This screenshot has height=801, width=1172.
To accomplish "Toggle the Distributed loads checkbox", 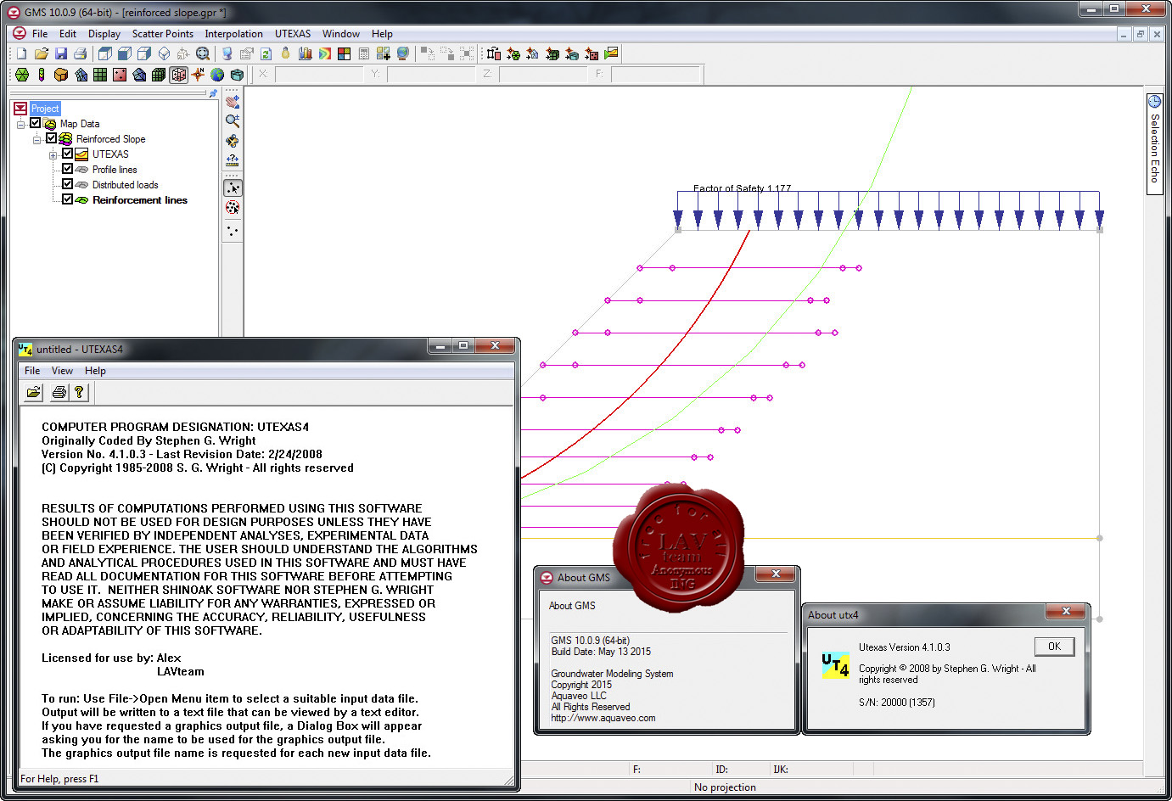I will click(x=68, y=184).
